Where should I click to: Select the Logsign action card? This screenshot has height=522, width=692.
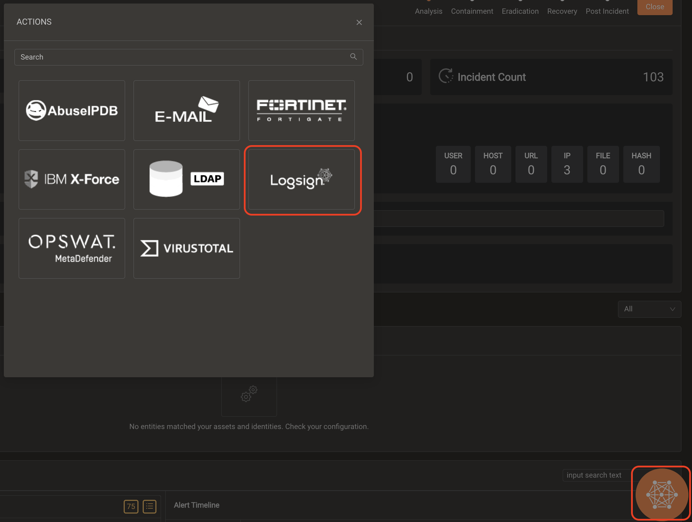[302, 180]
